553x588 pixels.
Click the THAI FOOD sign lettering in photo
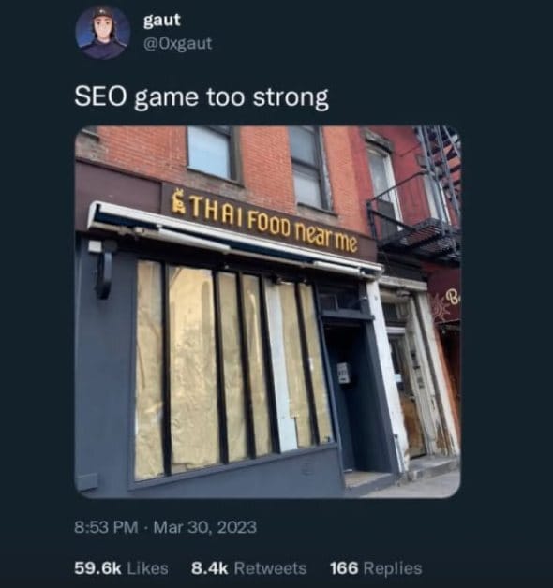(240, 217)
